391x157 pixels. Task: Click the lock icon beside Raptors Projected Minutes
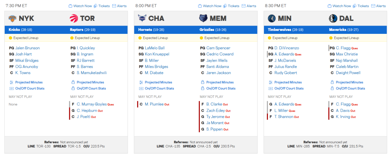click(x=73, y=82)
